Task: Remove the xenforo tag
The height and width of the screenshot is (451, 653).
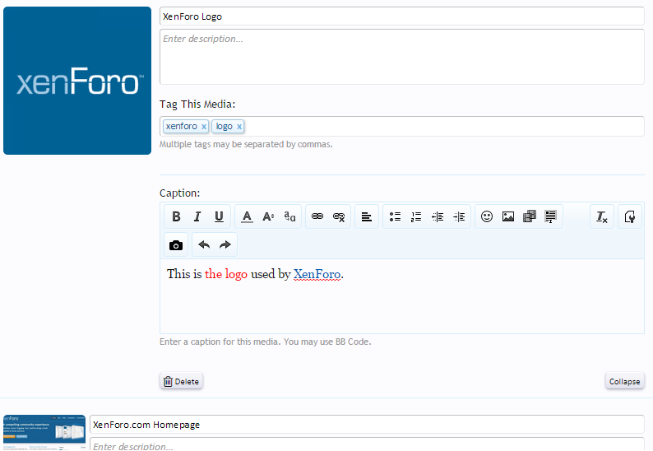Action: (204, 127)
